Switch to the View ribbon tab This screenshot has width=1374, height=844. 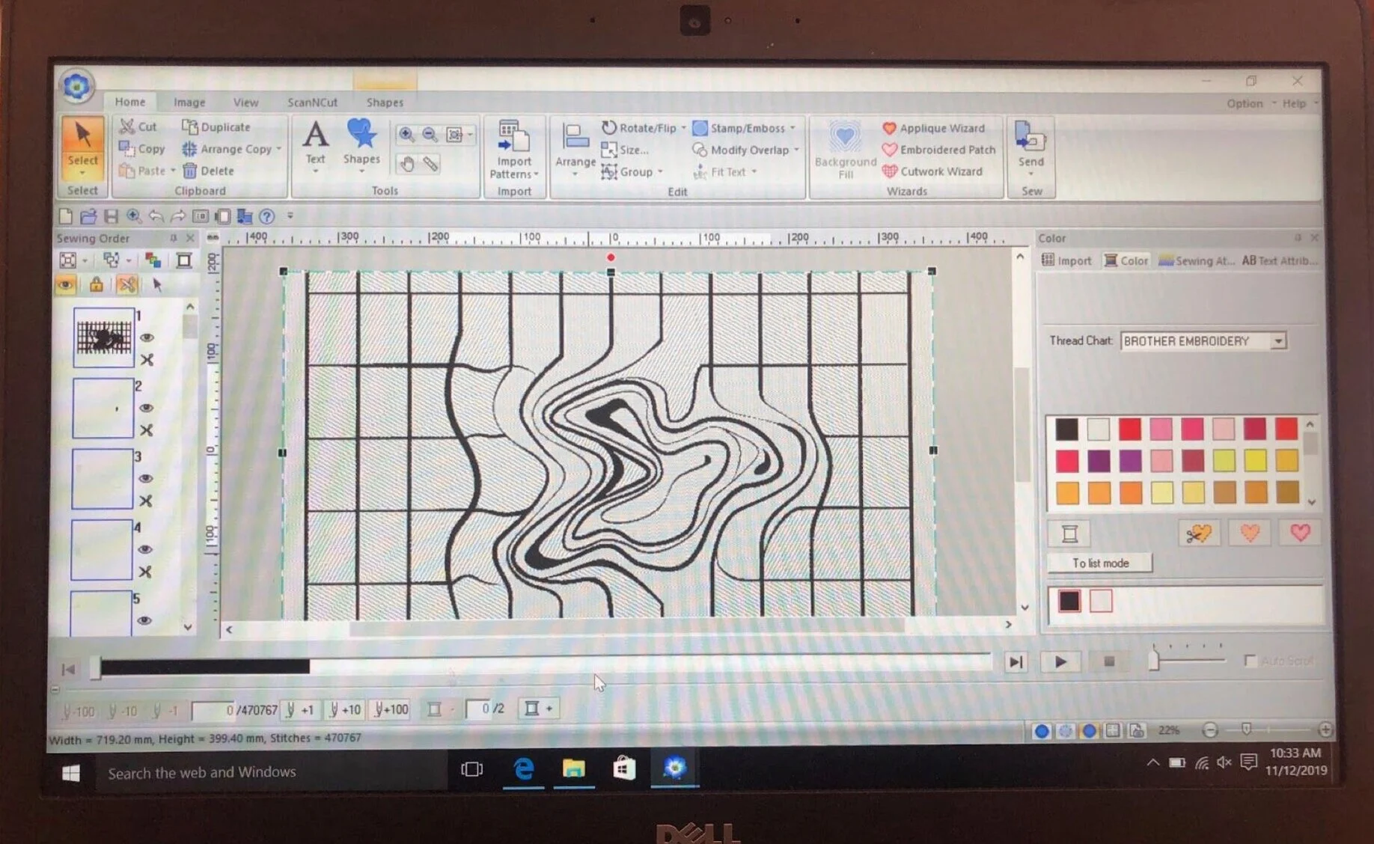pyautogui.click(x=245, y=102)
